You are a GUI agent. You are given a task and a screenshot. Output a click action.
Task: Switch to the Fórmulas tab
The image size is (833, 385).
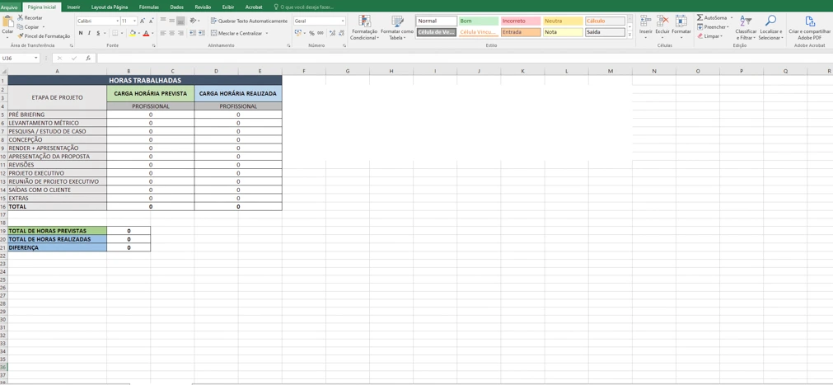tap(149, 7)
